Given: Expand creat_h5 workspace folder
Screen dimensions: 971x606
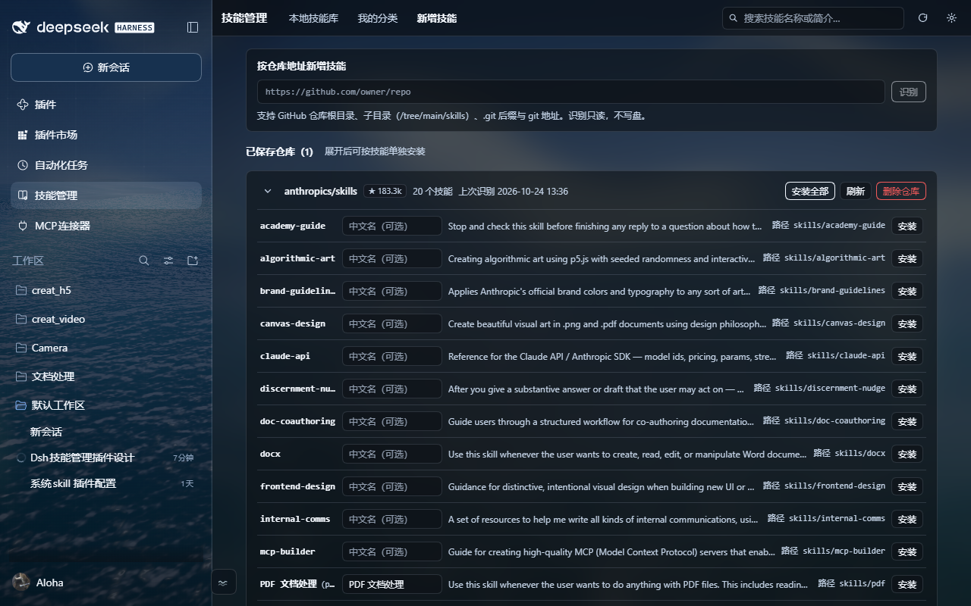Looking at the screenshot, I should pyautogui.click(x=106, y=290).
